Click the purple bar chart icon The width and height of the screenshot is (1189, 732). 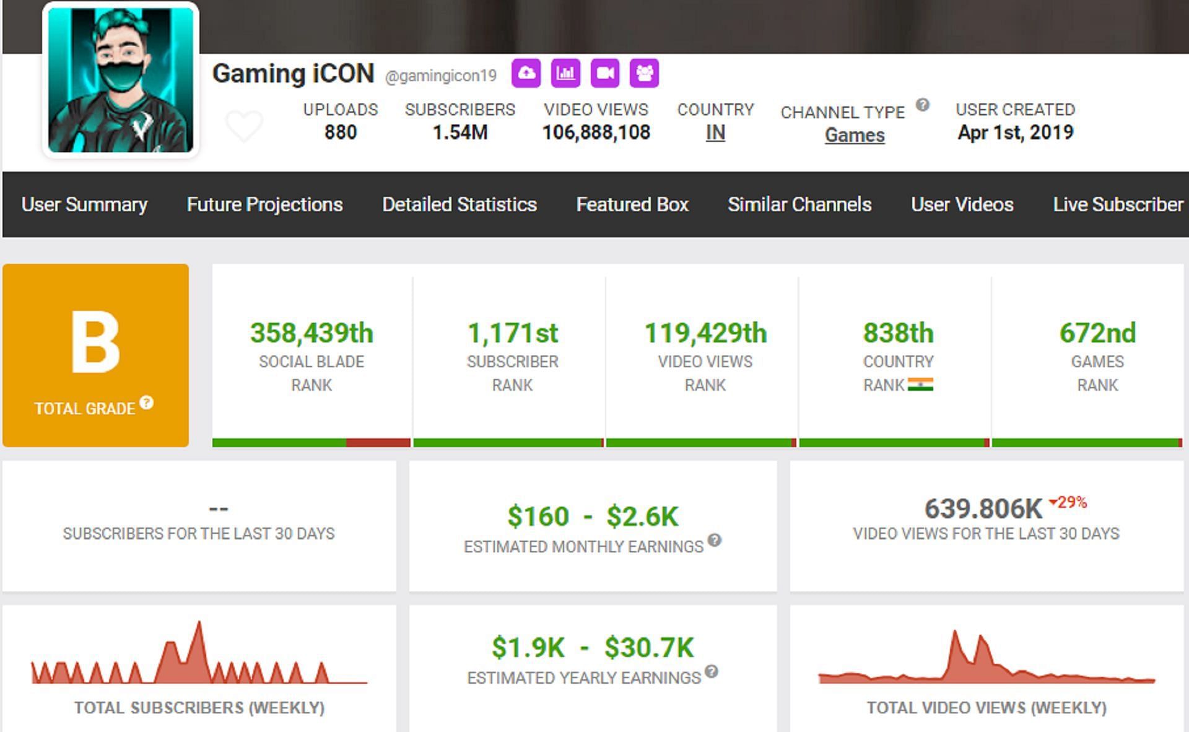point(565,73)
